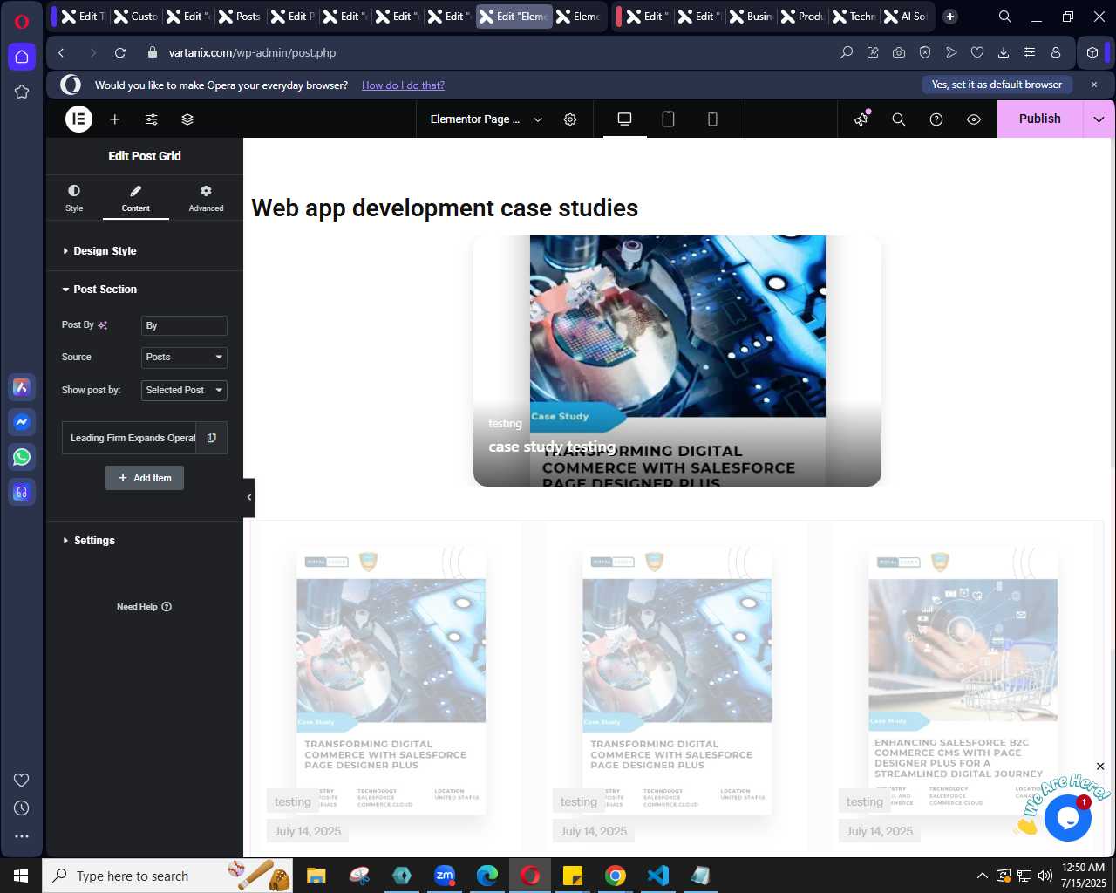Open the We Are Here chat bubble
1116x893 pixels.
pos(1068,817)
